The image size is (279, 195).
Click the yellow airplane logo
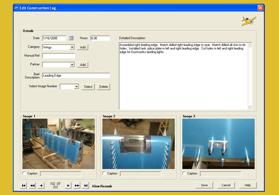[x=249, y=21]
